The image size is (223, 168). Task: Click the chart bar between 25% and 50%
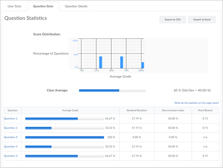point(101,62)
